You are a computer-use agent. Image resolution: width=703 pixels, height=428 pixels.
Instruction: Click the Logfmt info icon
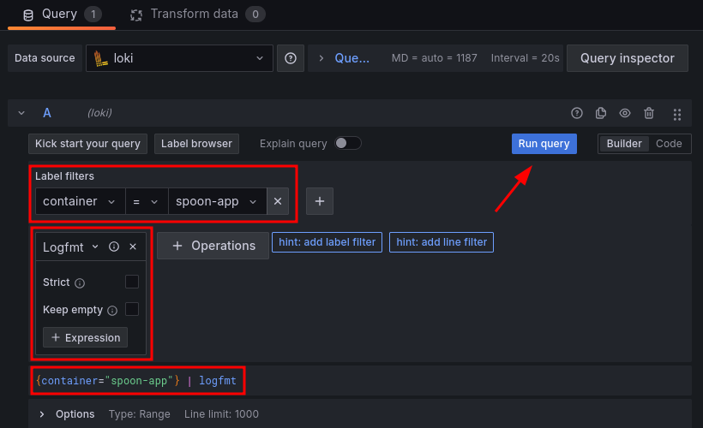(114, 247)
